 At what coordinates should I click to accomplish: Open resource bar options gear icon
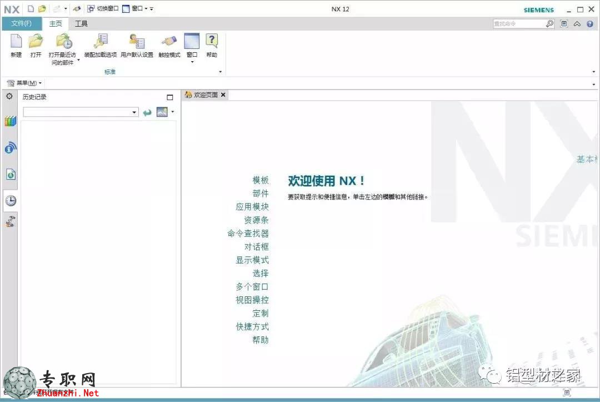click(x=9, y=97)
